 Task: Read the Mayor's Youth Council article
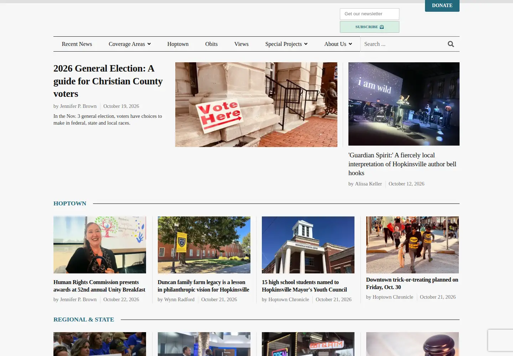point(304,286)
